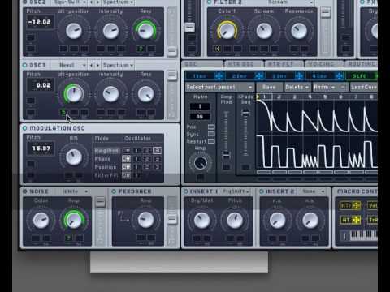The width and height of the screenshot is (390, 292).
Task: Toggle Insert 1 power button
Action: (186, 191)
